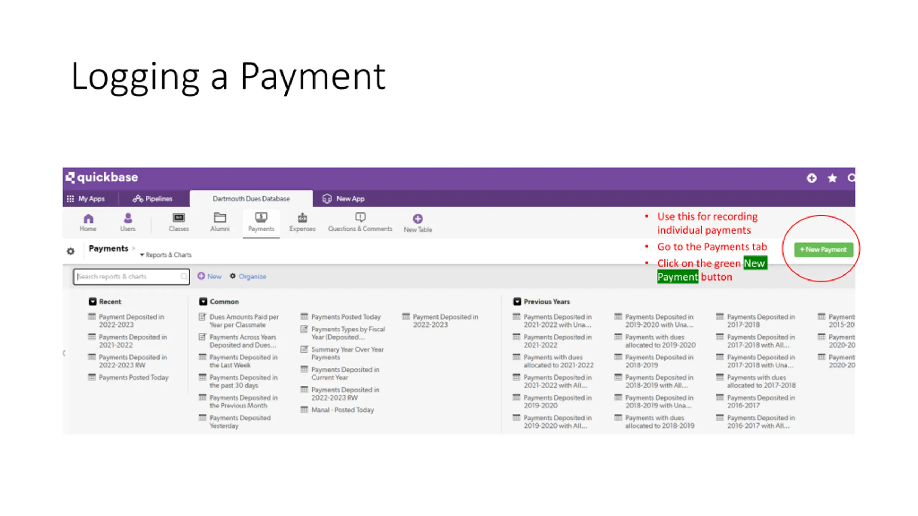Open Payments Deposited in the Previous Month
Screen dimensions: 918x516
(x=243, y=401)
